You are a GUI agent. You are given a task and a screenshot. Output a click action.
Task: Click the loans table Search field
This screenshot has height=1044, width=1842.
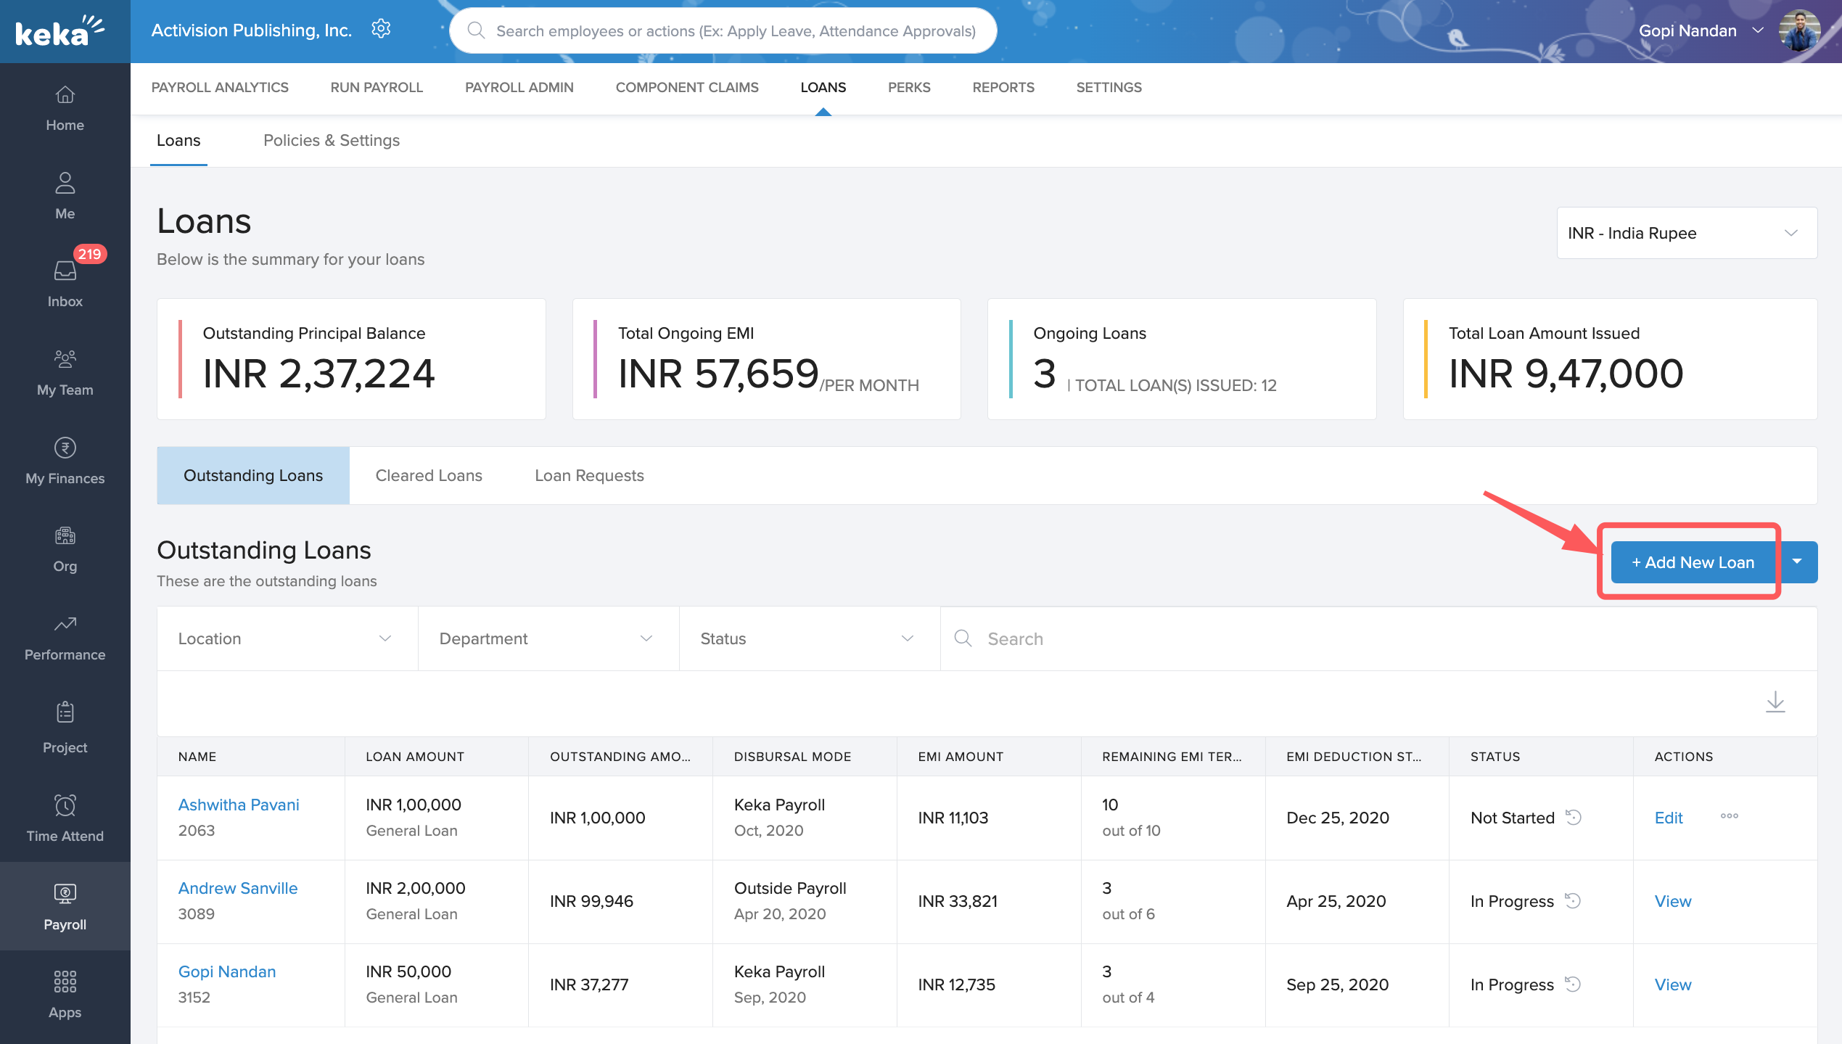pyautogui.click(x=1378, y=638)
